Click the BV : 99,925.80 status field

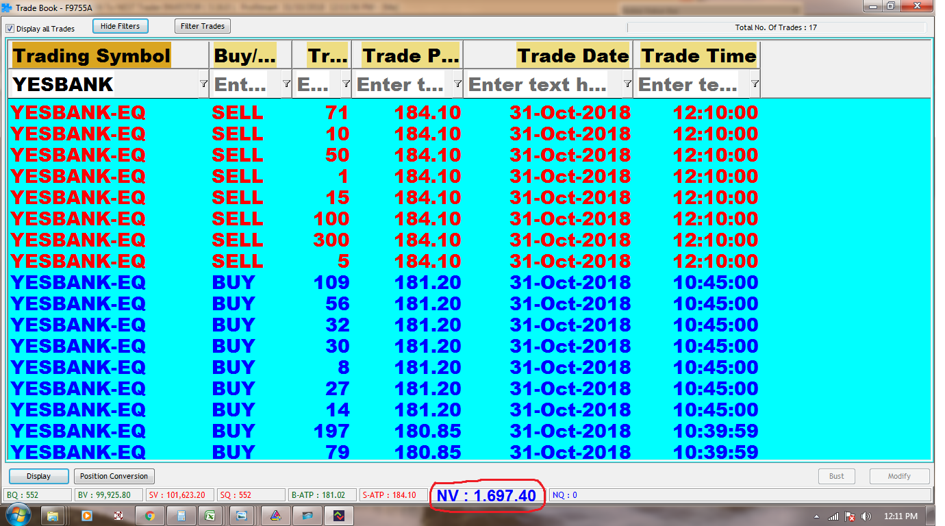click(109, 494)
